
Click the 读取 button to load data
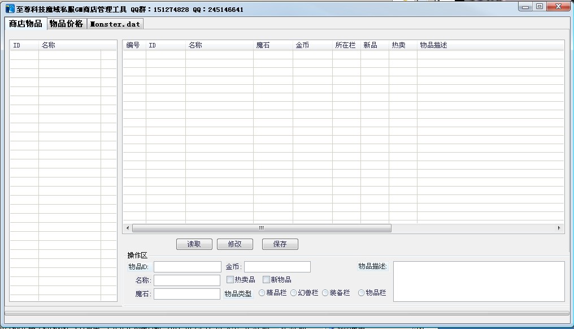194,244
